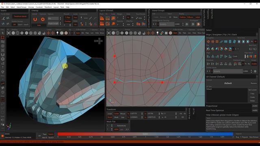Click the top Fit icon in Layout
Screen dimensions: 260x146
click(108, 18)
